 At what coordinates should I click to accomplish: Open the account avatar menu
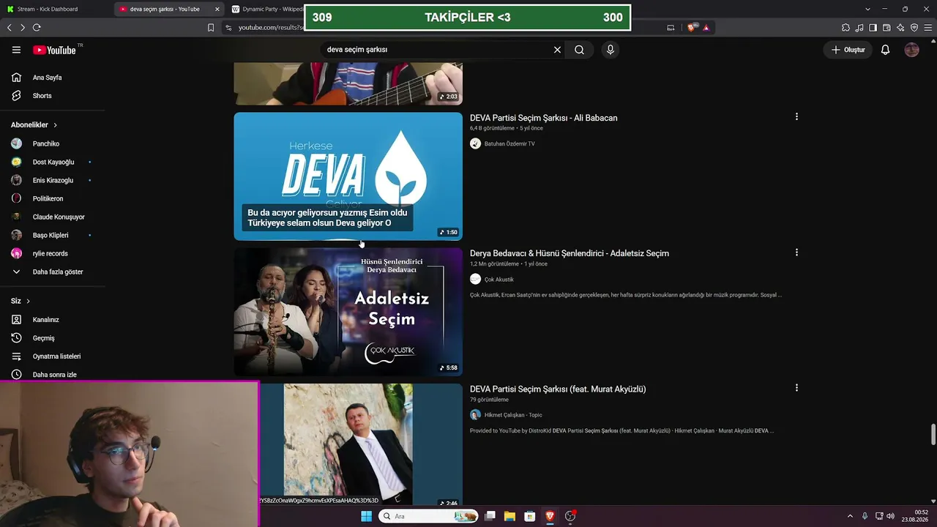point(911,50)
